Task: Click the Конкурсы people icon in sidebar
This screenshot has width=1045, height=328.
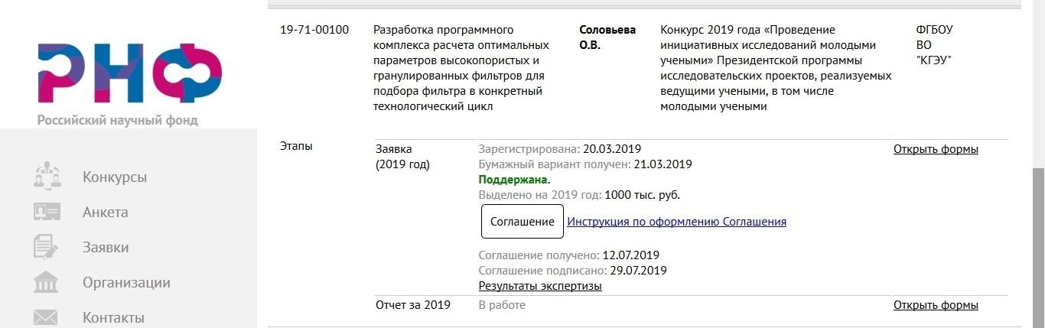Action: (x=47, y=176)
